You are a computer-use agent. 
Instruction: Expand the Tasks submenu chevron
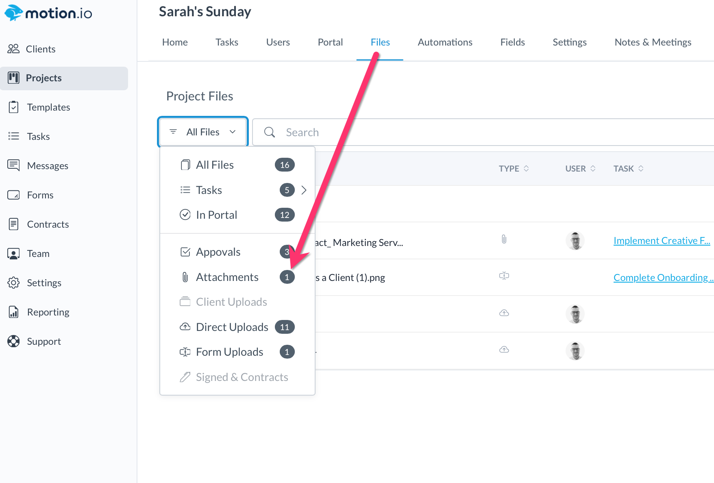(x=304, y=190)
